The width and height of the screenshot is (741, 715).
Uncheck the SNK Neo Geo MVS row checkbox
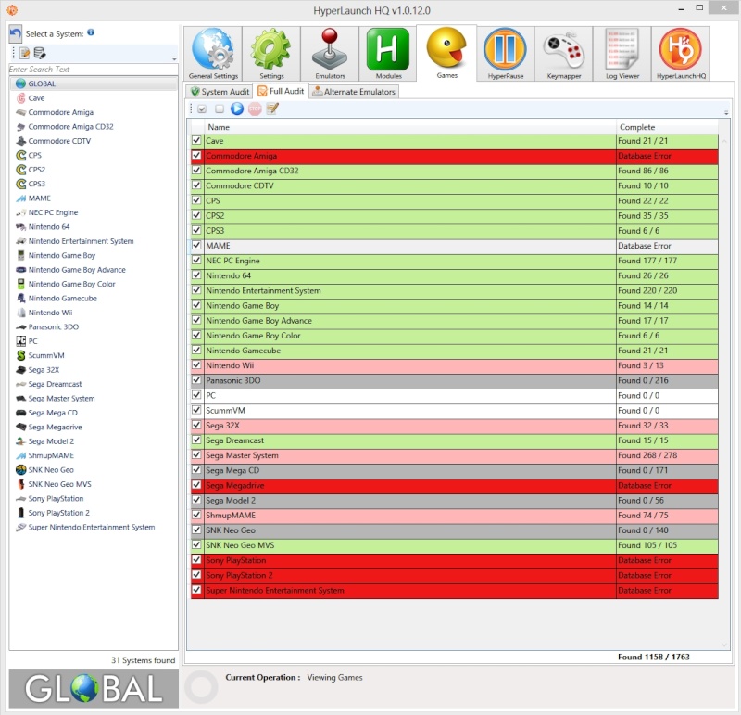pos(196,544)
